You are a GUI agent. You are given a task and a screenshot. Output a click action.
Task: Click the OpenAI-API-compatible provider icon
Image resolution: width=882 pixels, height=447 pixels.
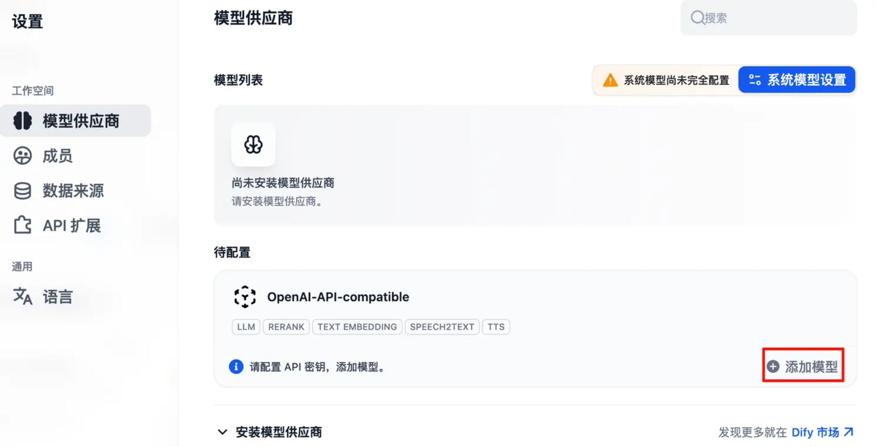click(x=245, y=297)
